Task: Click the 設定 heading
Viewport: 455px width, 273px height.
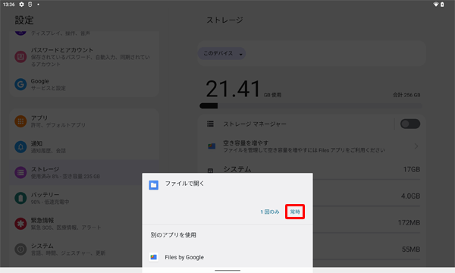Action: [x=24, y=20]
